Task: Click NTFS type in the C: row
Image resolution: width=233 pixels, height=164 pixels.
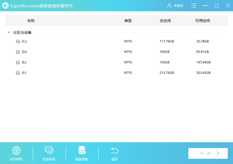Action: click(128, 41)
